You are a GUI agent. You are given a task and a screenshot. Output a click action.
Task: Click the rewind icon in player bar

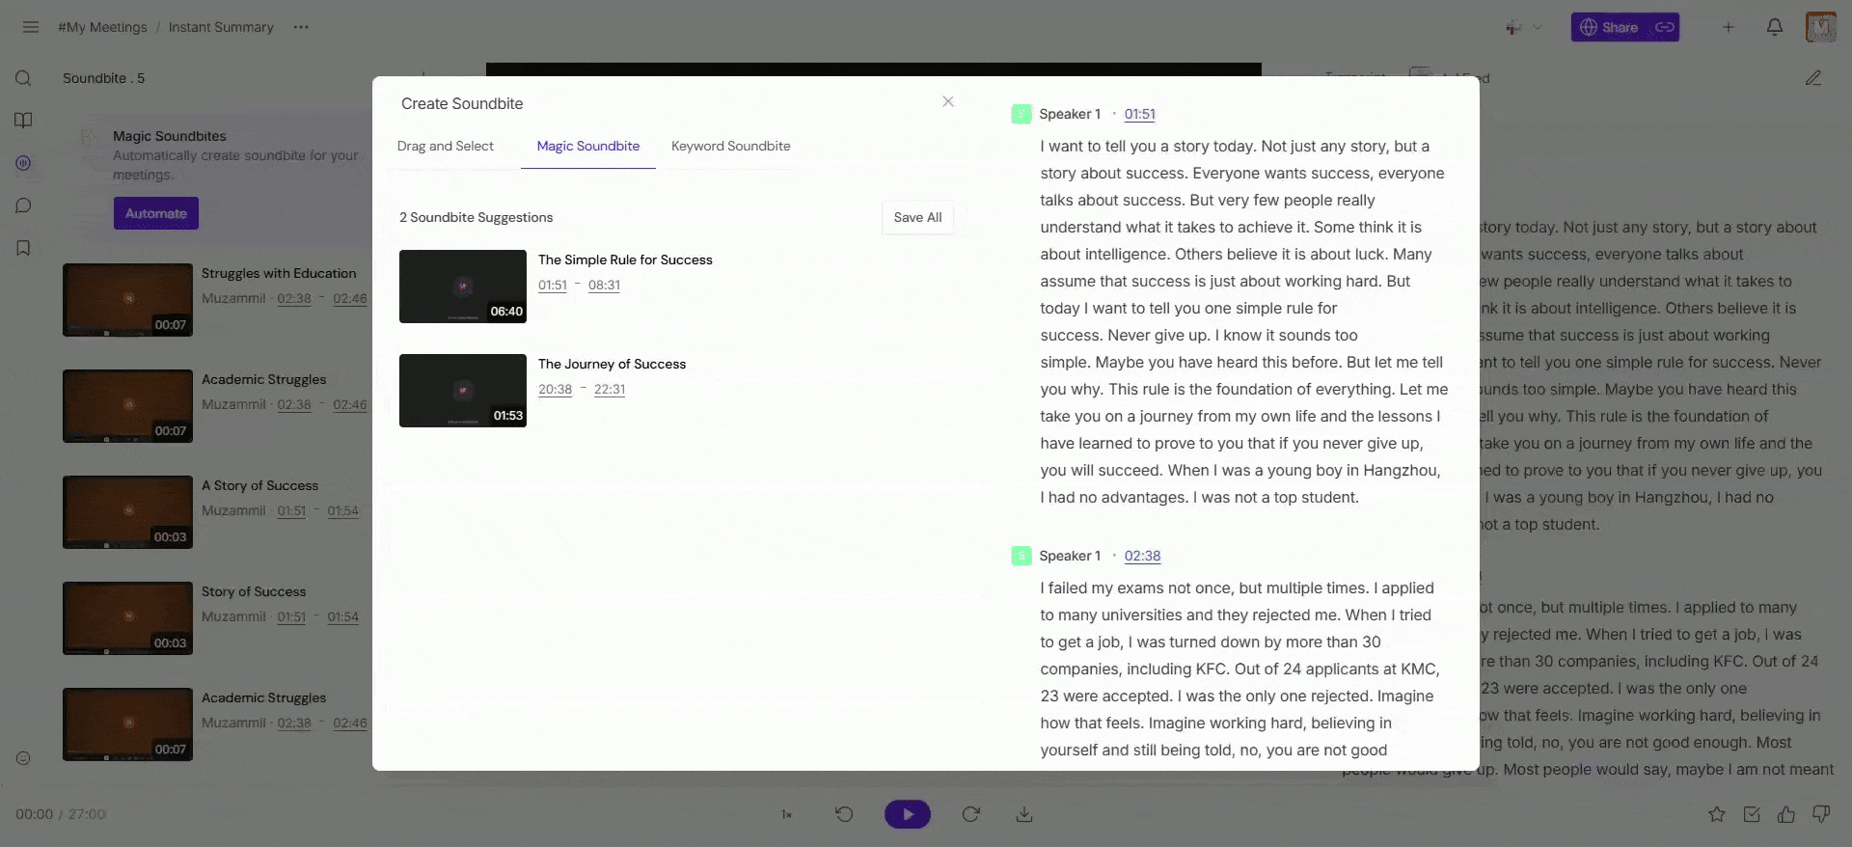[844, 814]
